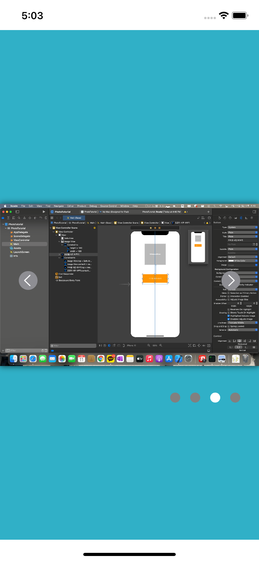Screen dimensions: 259x561
Task: Collapse the Image View outline row
Action: click(x=59, y=242)
